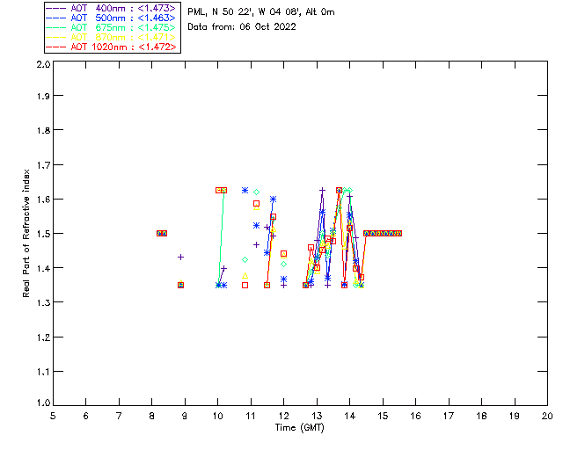
Task: Click the 19 x-axis tick label
Action: (515, 416)
